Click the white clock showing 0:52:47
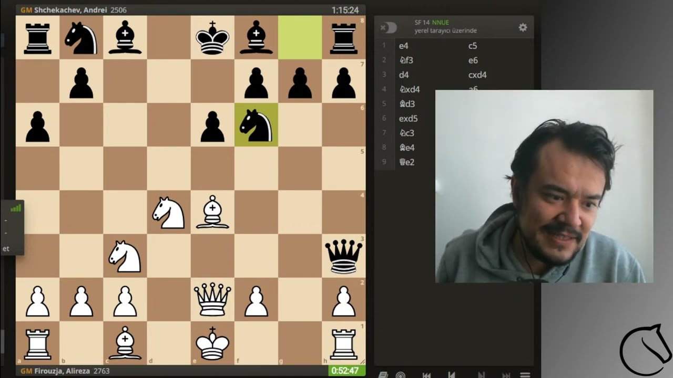Viewport: 673px width, 378px height. pos(345,371)
